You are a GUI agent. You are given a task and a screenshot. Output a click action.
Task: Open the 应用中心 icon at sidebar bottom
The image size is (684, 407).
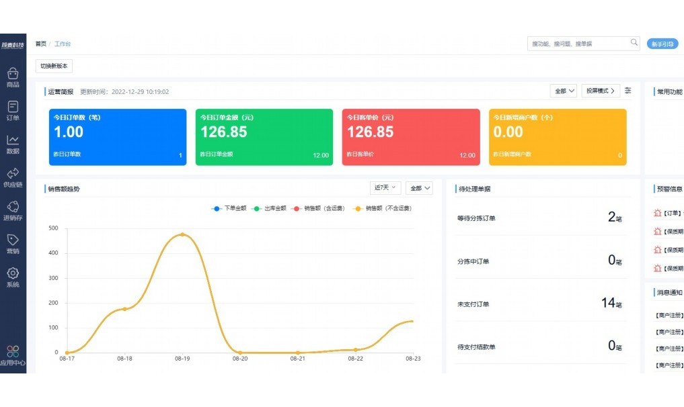[x=12, y=355]
